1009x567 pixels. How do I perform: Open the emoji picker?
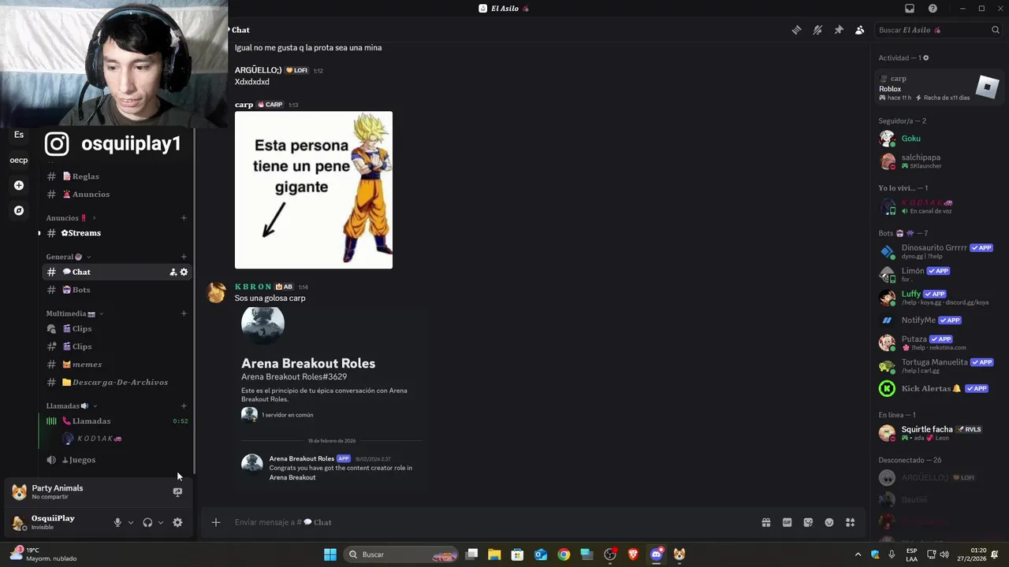[829, 522]
